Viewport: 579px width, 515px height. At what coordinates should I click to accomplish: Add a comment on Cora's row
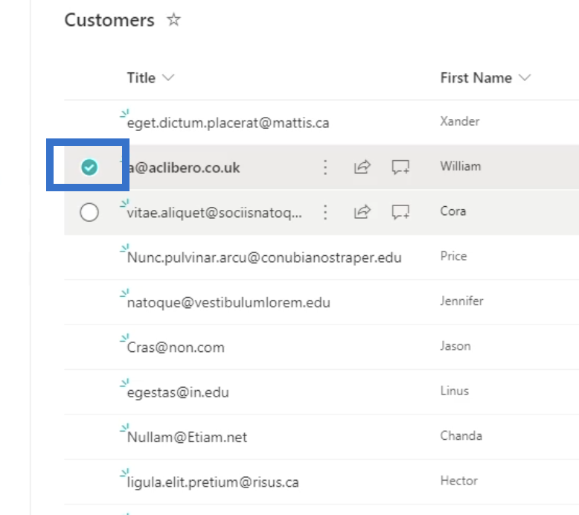pyautogui.click(x=400, y=213)
